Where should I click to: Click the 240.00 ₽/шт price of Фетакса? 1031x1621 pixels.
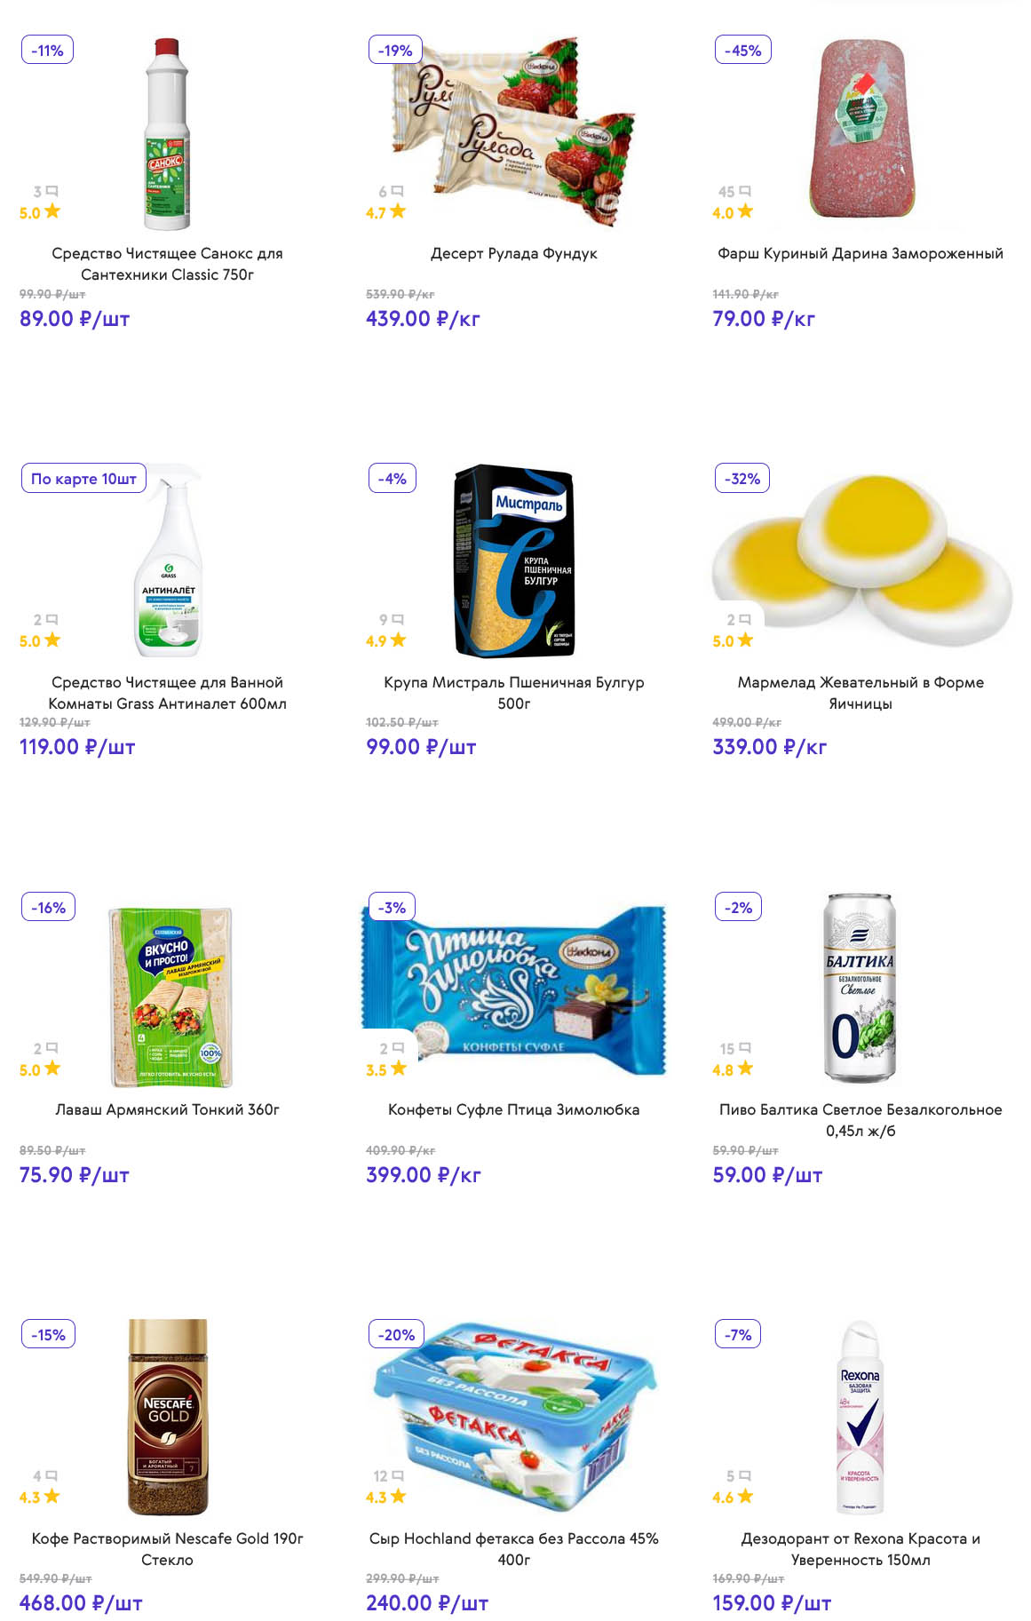(x=427, y=1602)
